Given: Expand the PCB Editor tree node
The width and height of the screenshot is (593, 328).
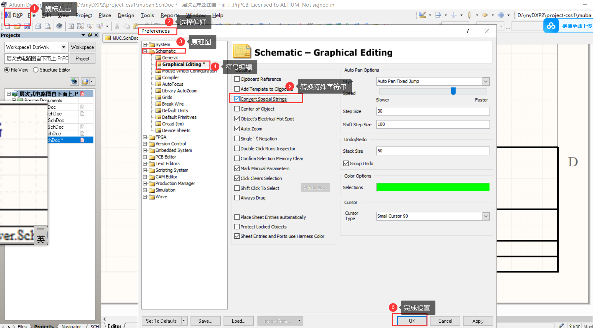Looking at the screenshot, I should tap(145, 157).
